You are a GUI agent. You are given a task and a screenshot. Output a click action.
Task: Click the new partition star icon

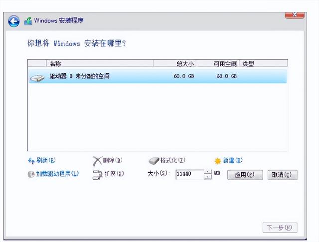tap(218, 161)
